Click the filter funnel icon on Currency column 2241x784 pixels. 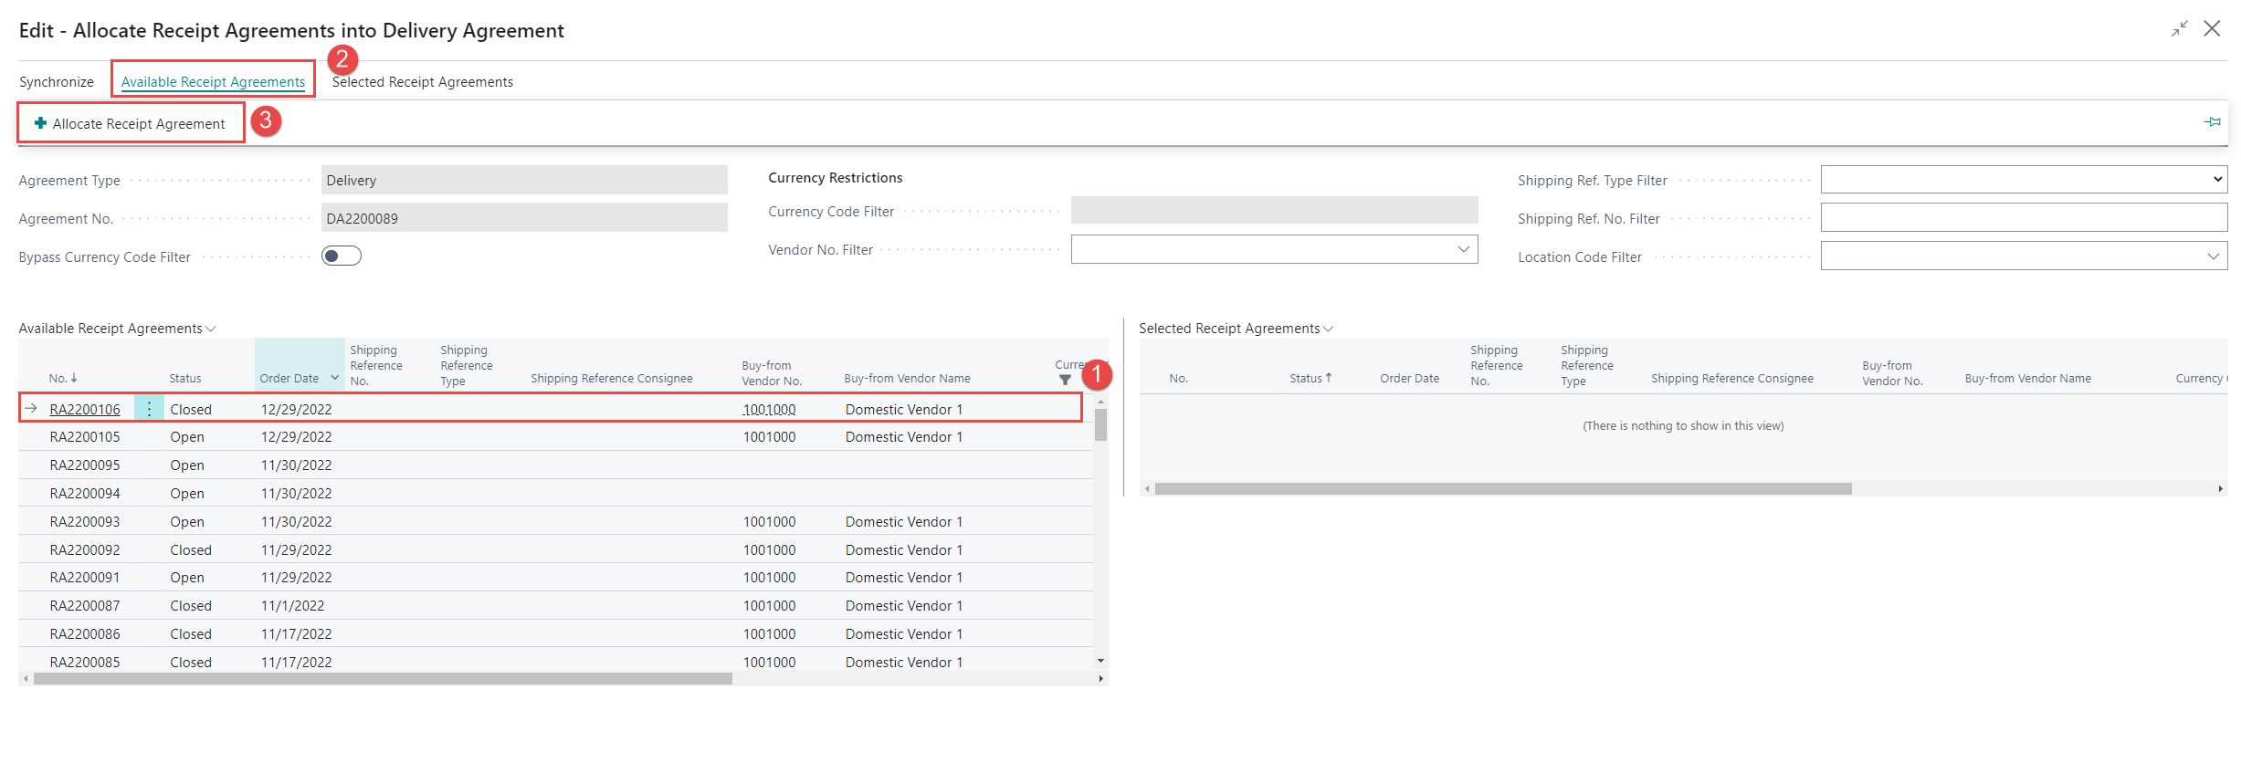pos(1065,380)
